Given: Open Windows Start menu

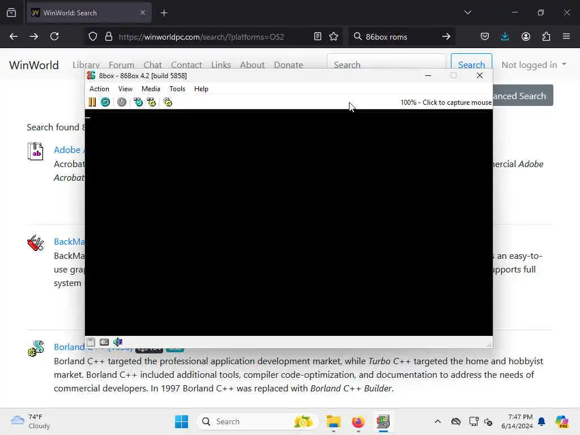Looking at the screenshot, I should tap(181, 421).
